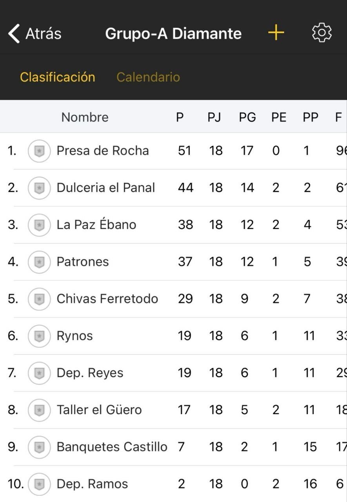
Task: Tap Rynos team badge icon
Action: click(x=39, y=336)
